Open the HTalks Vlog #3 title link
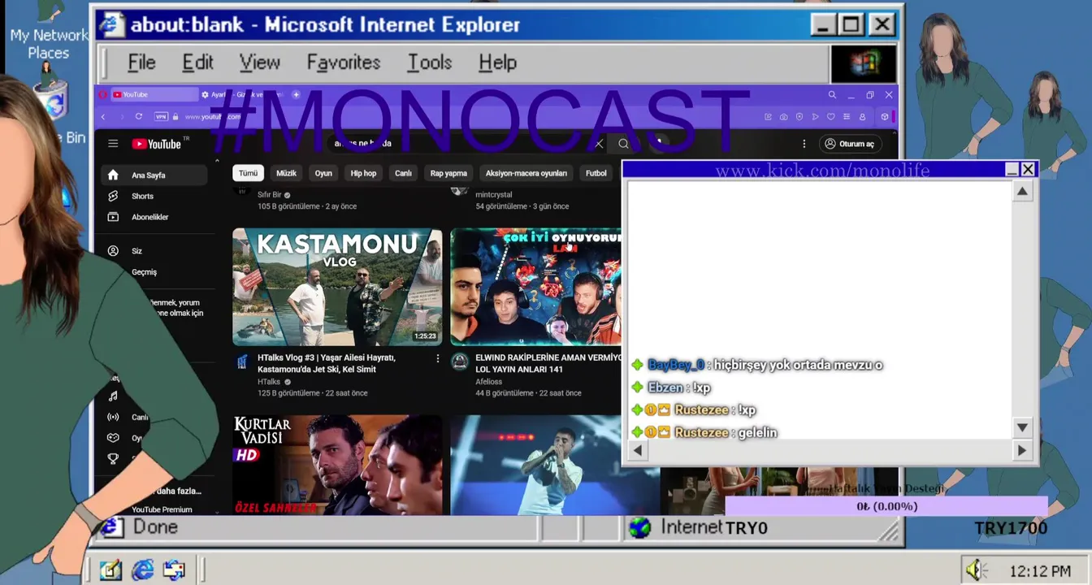Screen dimensions: 1092x585 pos(327,363)
